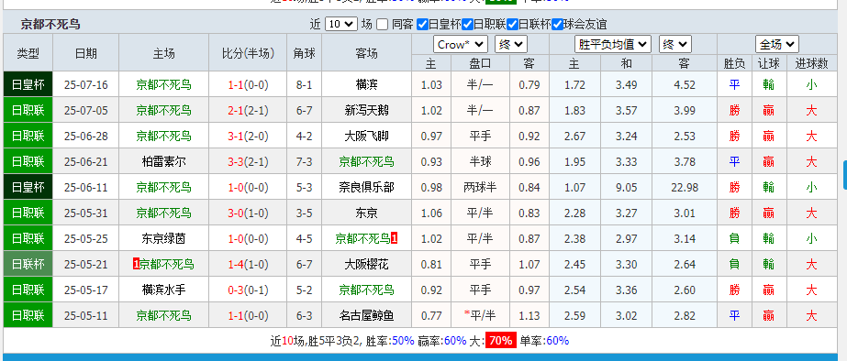Click the 1-4(1-0) score on 25-05-21
The width and height of the screenshot is (847, 361).
click(248, 264)
